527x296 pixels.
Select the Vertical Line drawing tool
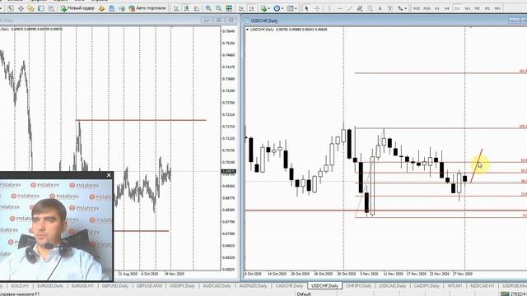(x=329, y=8)
